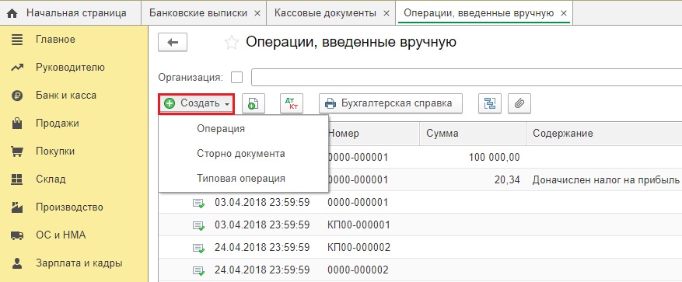Close Операции, введенные вручную tab
This screenshot has width=682, height=282.
click(x=564, y=13)
